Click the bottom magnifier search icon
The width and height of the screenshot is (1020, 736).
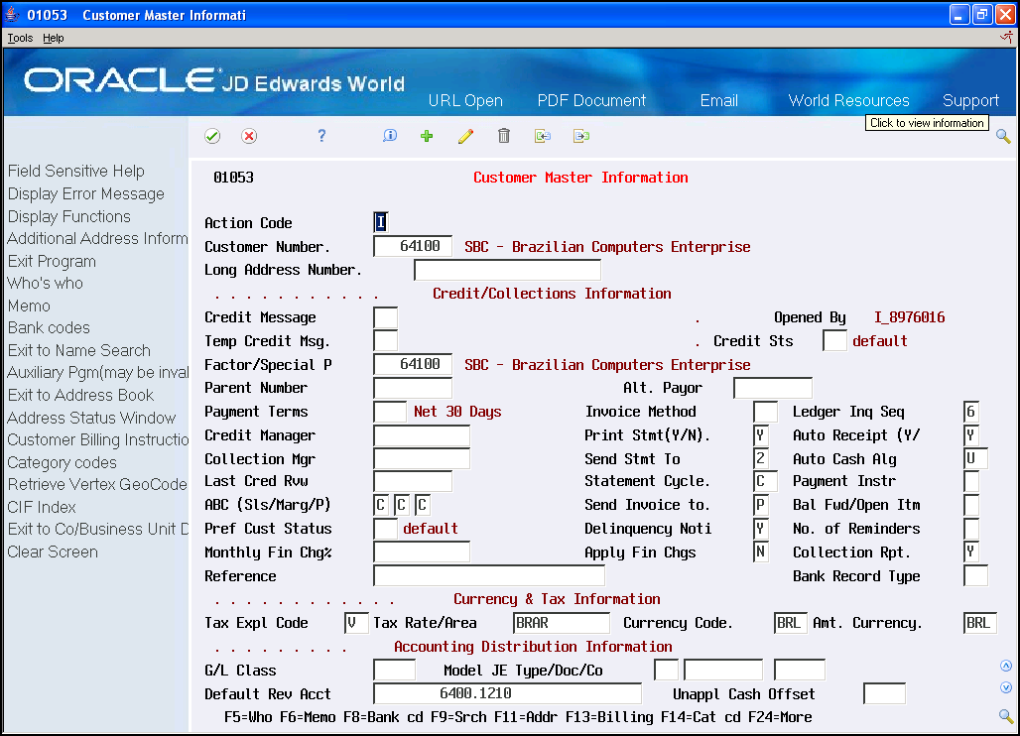(1006, 716)
